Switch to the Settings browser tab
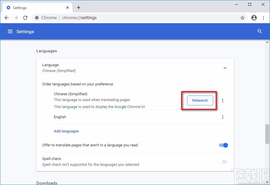The image size is (270, 185). (x=35, y=8)
